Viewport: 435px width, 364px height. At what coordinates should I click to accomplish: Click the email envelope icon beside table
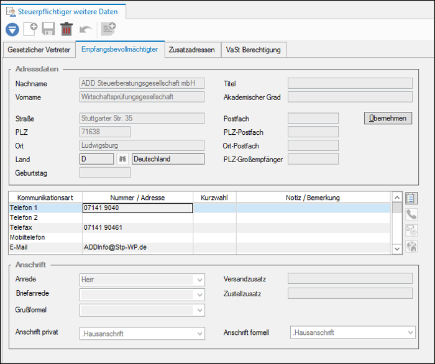(411, 230)
